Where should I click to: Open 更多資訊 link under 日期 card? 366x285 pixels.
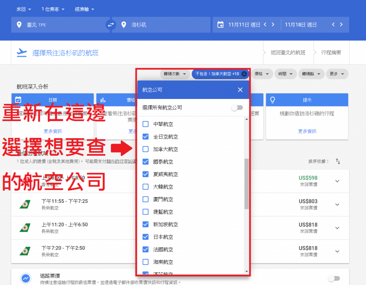[x=53, y=131]
